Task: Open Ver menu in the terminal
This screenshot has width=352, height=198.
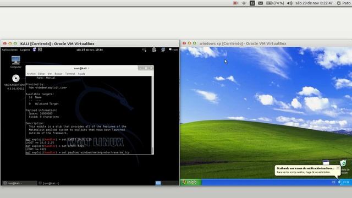Action: [50, 74]
